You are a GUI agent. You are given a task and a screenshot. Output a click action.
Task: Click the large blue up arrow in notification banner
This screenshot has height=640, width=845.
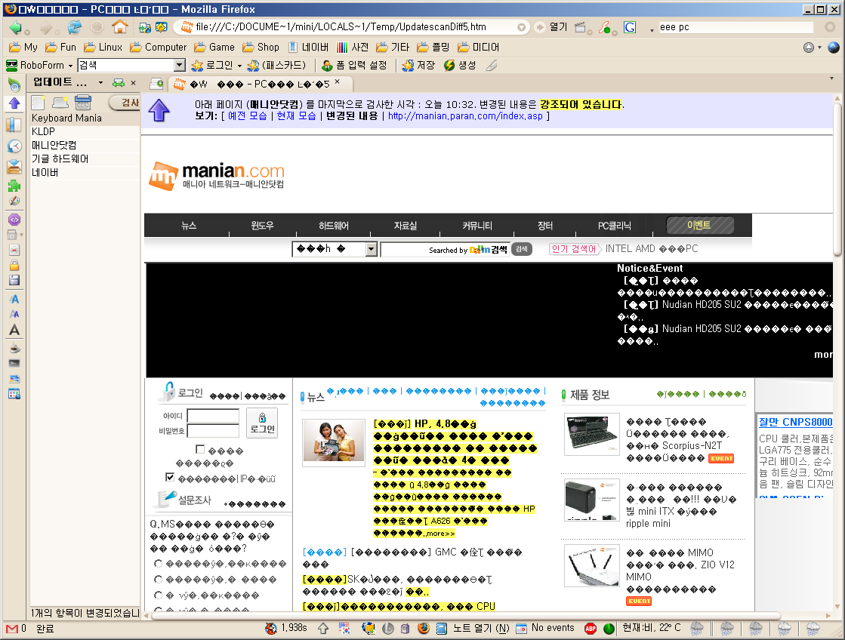pos(159,110)
